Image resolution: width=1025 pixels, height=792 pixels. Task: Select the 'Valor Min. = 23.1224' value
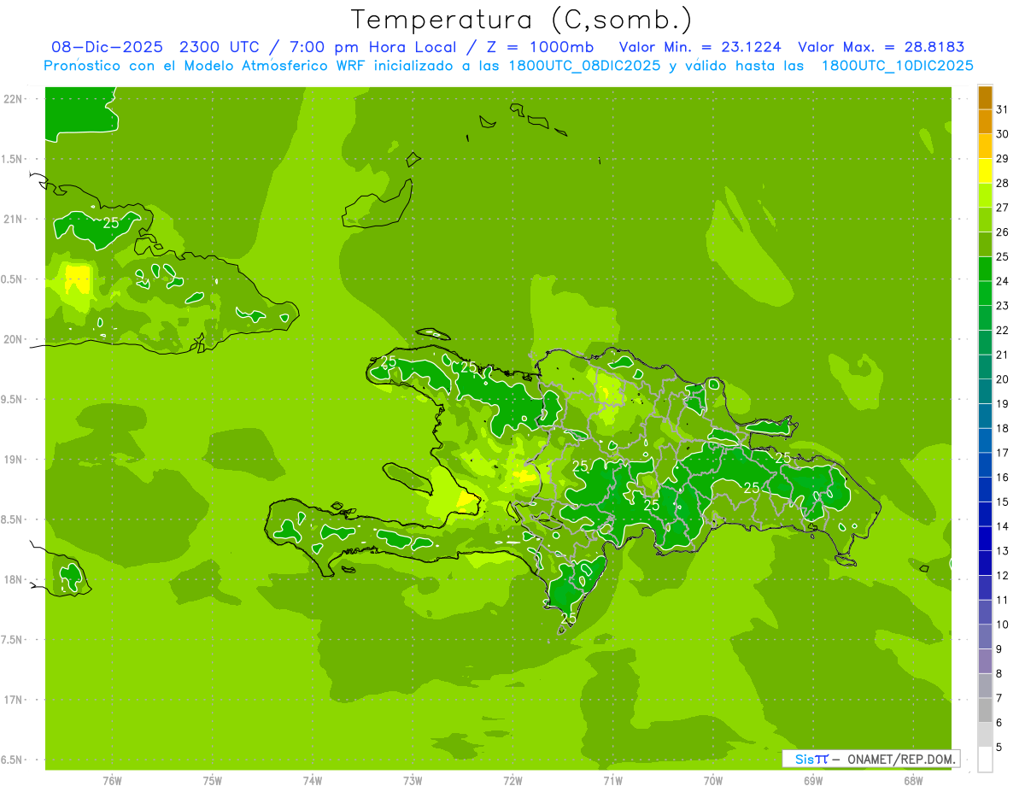point(700,48)
